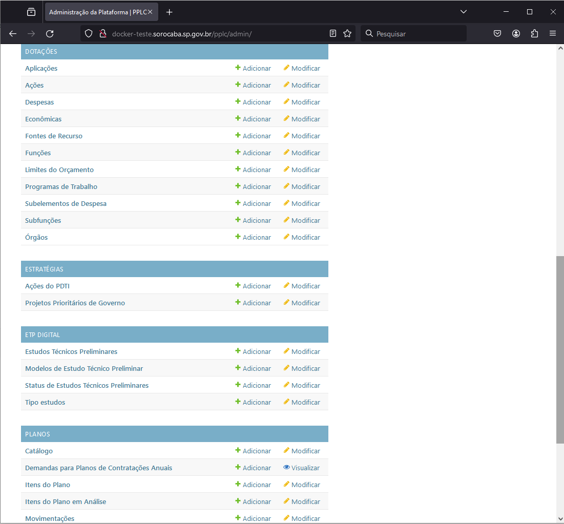
Task: Expand the list all tabs chevron
Action: click(464, 12)
